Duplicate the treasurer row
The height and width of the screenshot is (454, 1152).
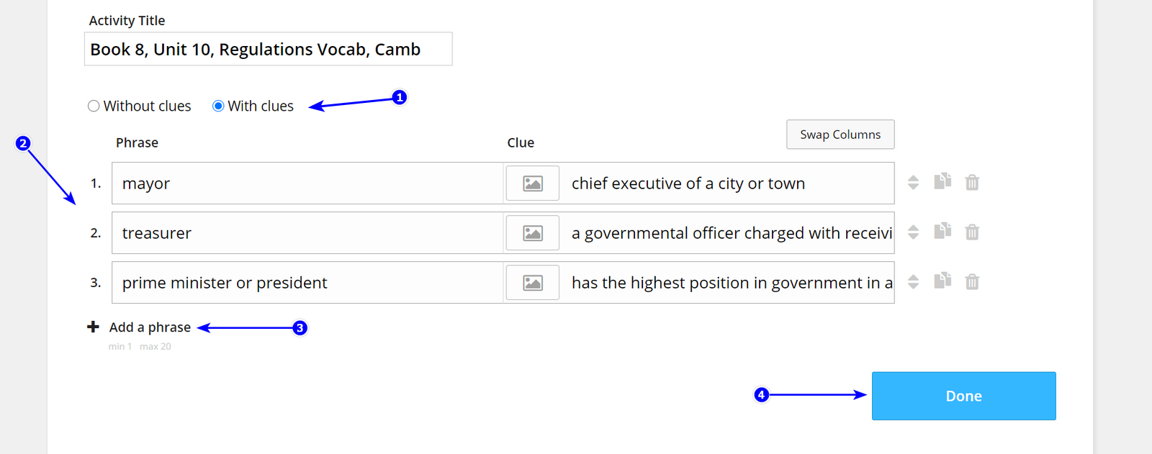tap(942, 231)
